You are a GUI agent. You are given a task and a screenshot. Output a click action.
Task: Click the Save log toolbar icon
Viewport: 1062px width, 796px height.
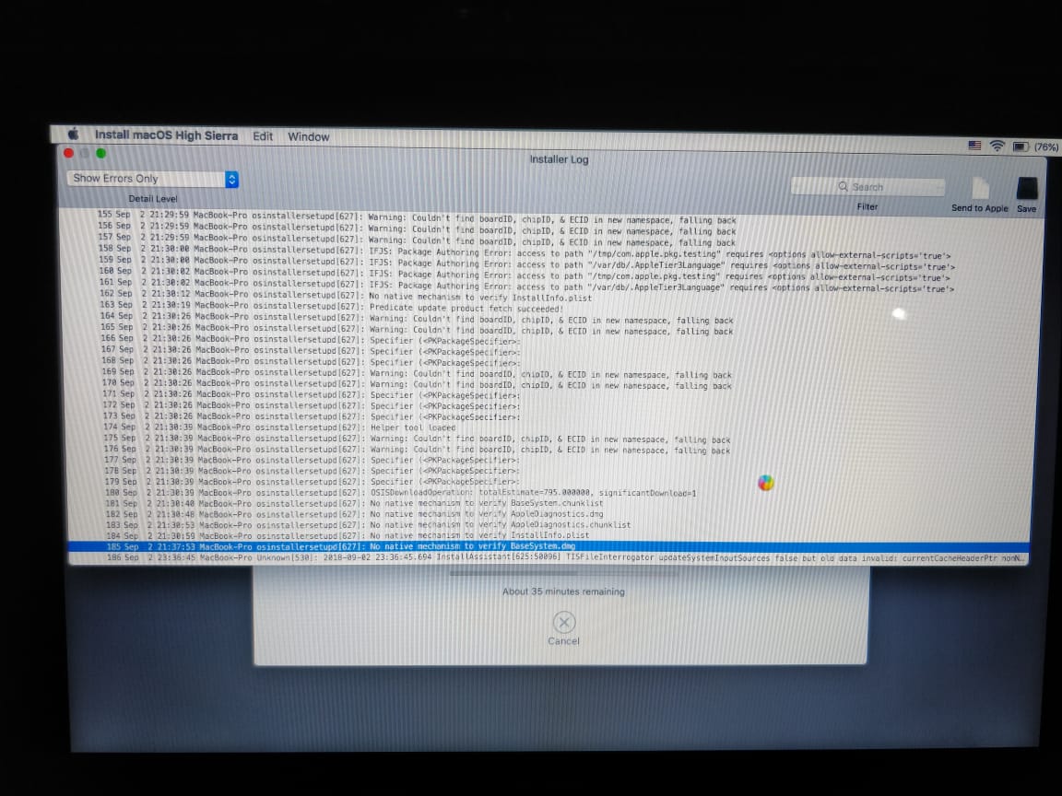point(1027,189)
